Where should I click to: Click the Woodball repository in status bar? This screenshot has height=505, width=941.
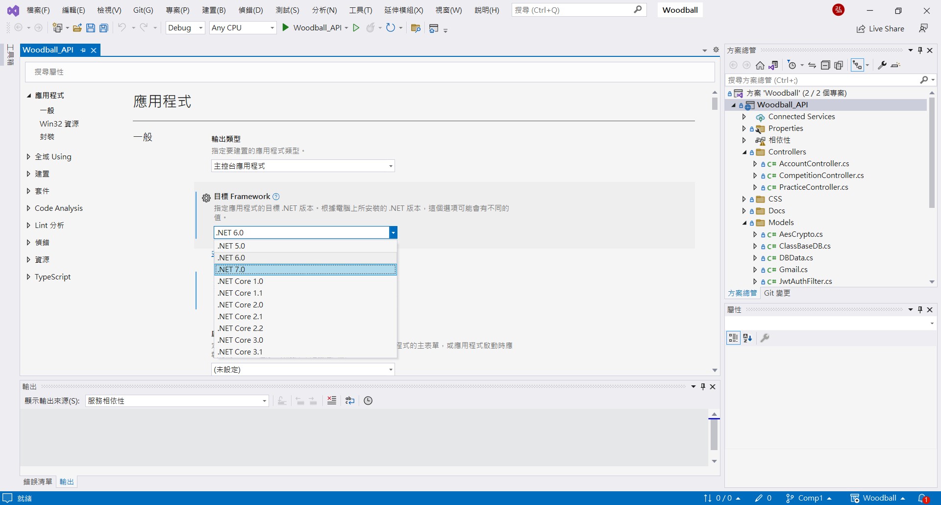click(x=877, y=498)
